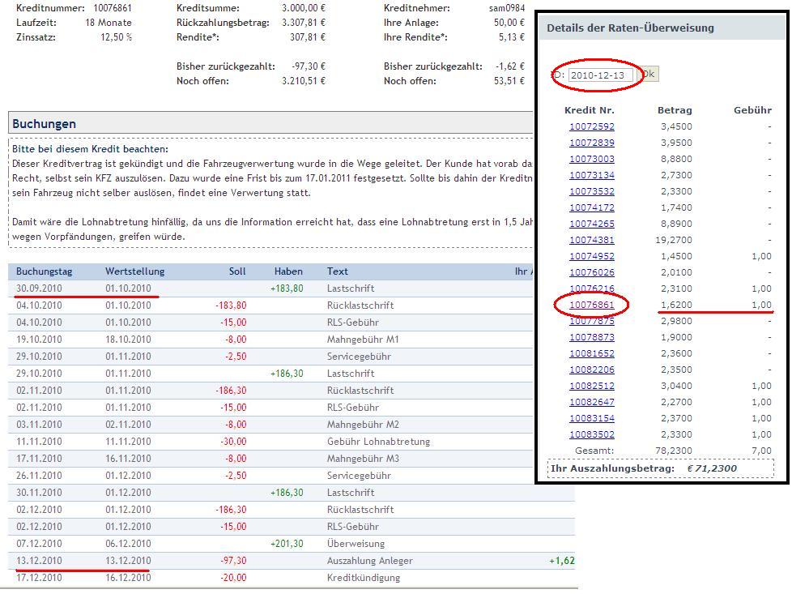Open credit link 10073003

[591, 159]
